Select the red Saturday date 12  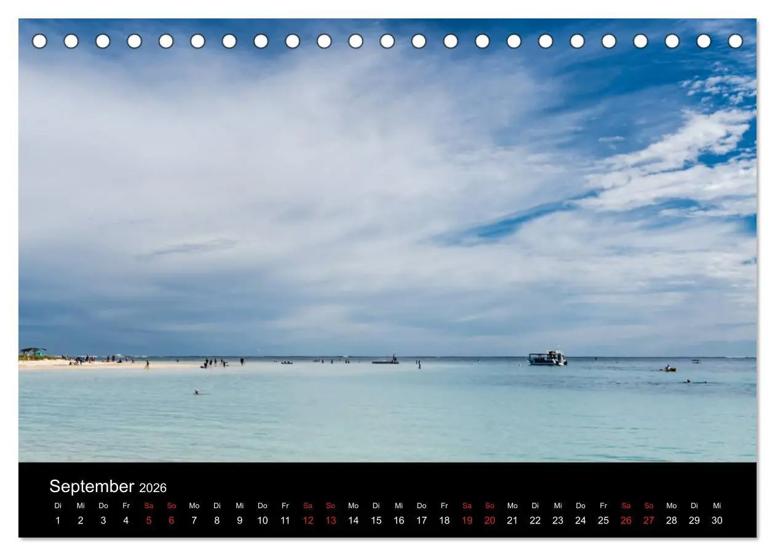coord(308,520)
